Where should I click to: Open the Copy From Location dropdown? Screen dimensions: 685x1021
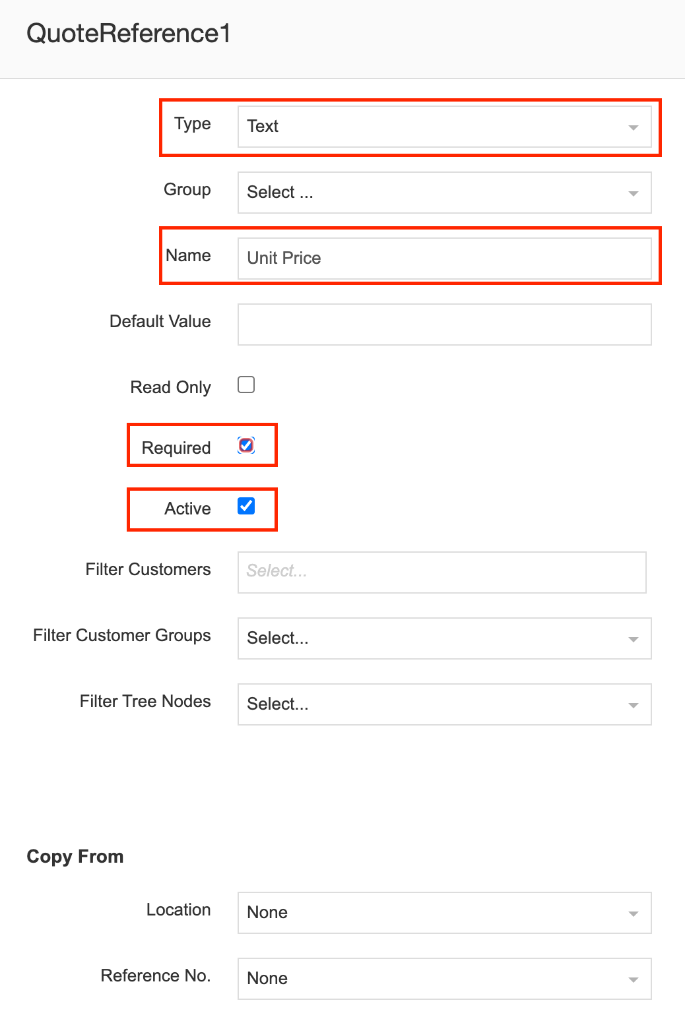pos(436,913)
